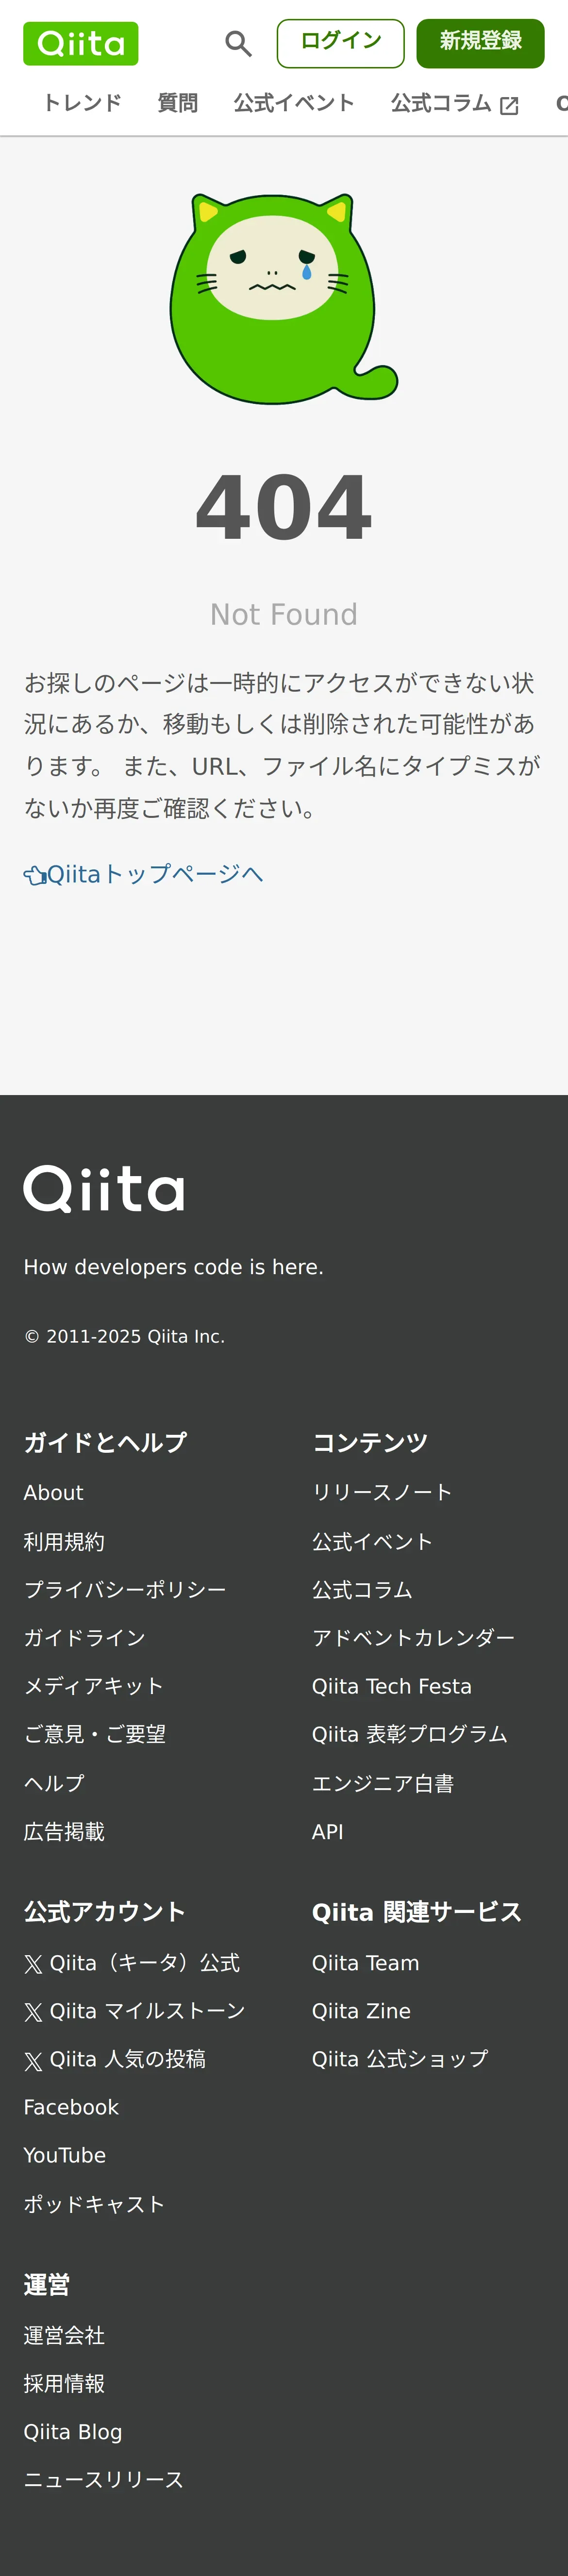The image size is (568, 2576).
Task: Click the Qiita 関連サービス heading
Action: tap(417, 1911)
